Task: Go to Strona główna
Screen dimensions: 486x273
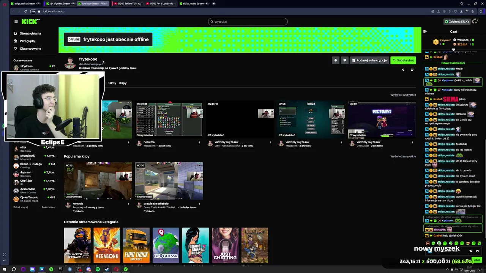Action: pos(27,33)
